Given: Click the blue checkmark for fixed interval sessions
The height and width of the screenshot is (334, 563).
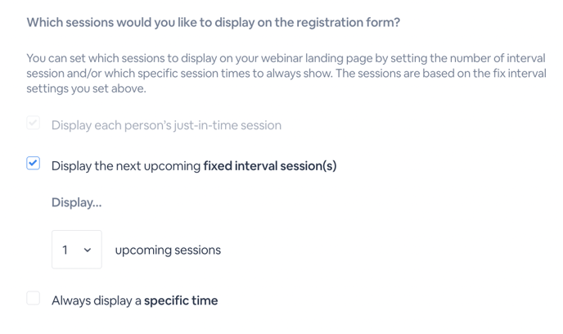Looking at the screenshot, I should pos(33,163).
